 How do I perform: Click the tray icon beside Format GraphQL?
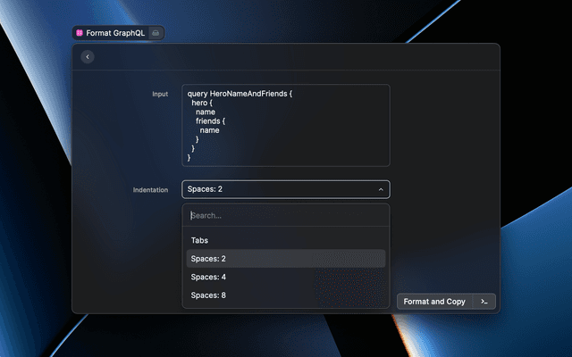[x=156, y=33]
